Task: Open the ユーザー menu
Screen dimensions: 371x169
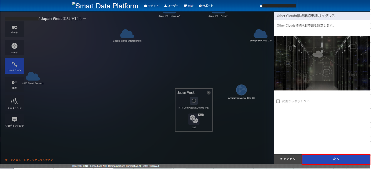Action: coord(171,6)
